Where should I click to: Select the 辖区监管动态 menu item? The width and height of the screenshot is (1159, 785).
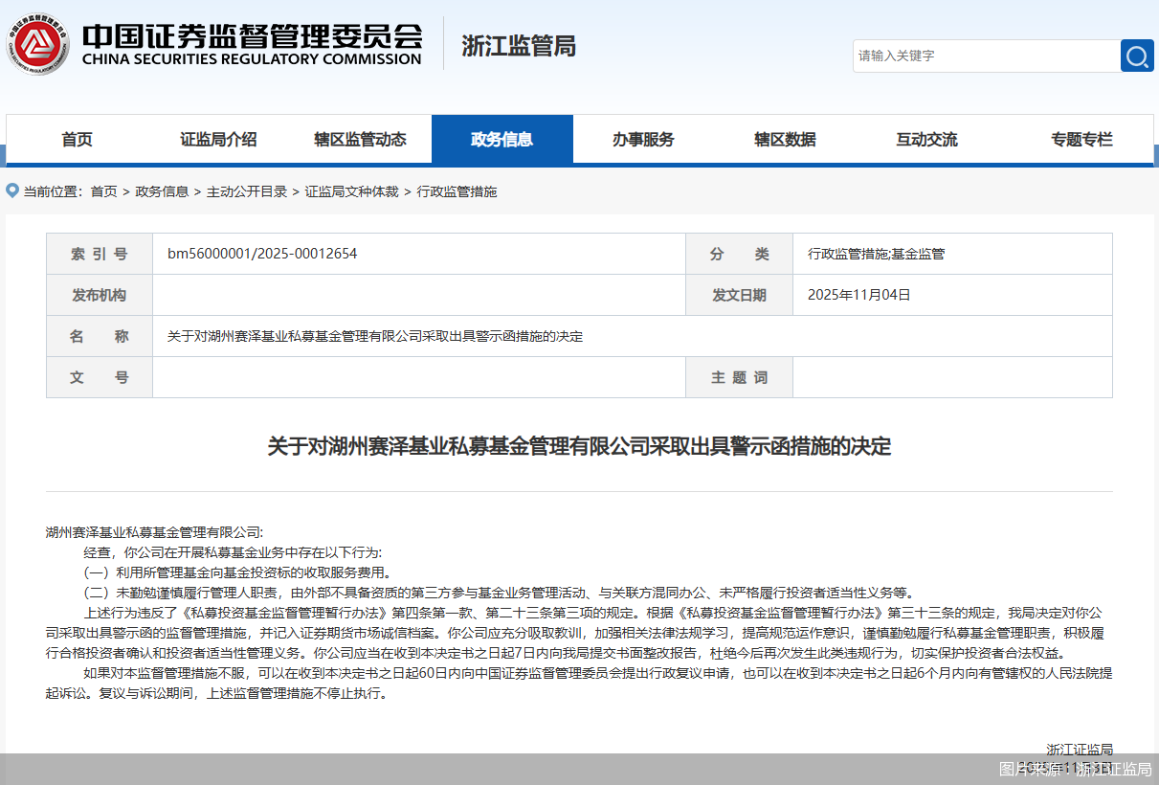pos(360,139)
